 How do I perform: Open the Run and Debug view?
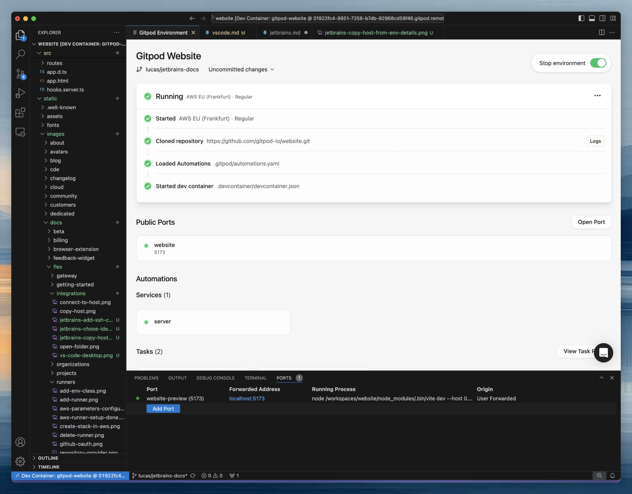(20, 93)
